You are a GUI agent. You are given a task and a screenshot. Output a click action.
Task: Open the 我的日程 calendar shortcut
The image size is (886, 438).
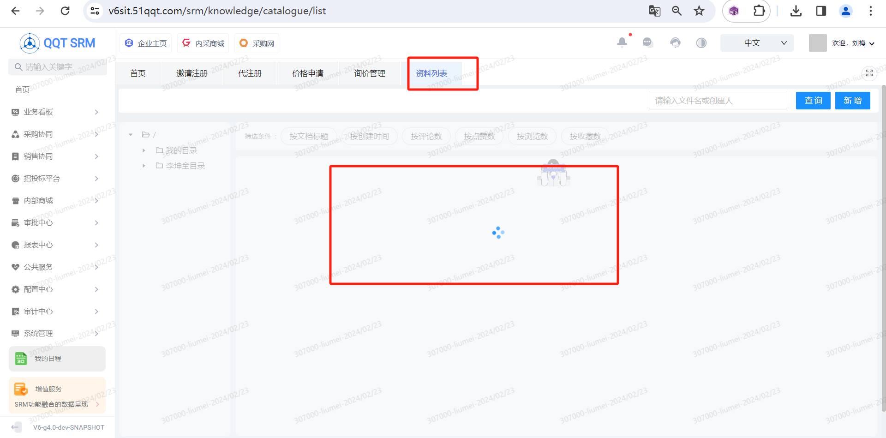(57, 359)
